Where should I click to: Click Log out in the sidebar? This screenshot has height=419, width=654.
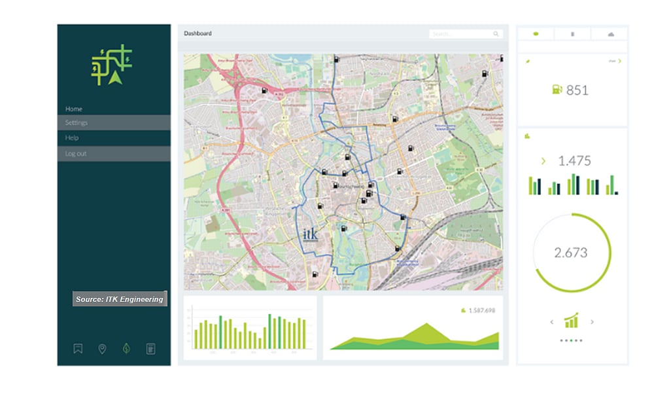pyautogui.click(x=75, y=153)
